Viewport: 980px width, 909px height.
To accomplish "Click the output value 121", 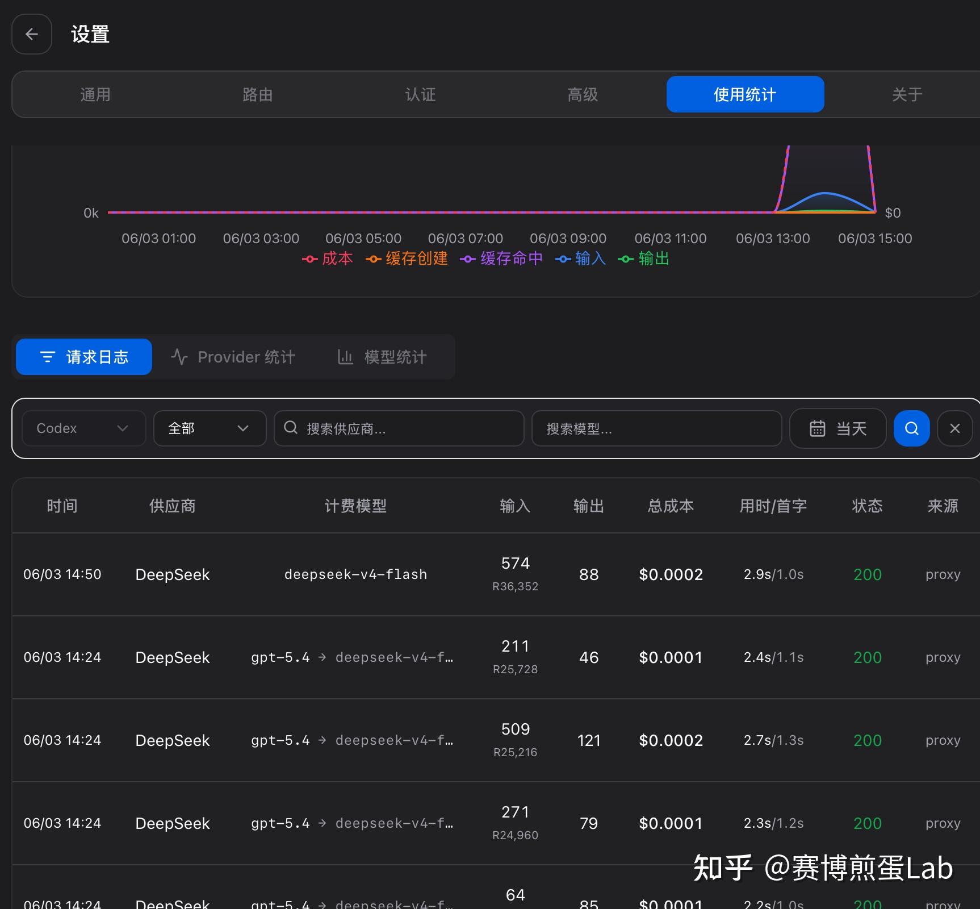I will click(x=589, y=740).
